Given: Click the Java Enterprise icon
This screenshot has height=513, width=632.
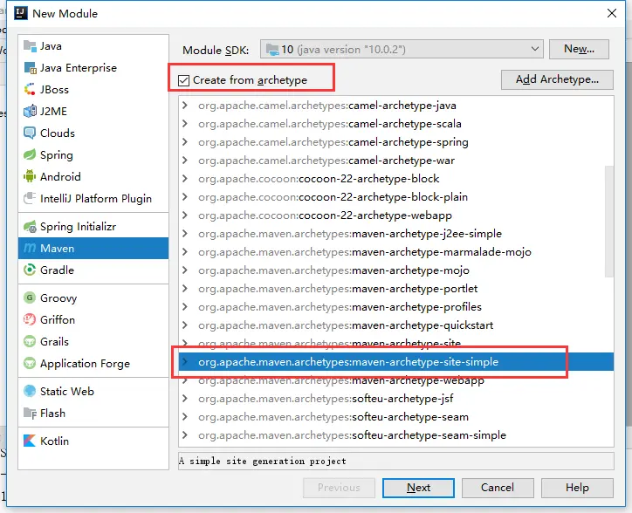Looking at the screenshot, I should click(x=30, y=68).
